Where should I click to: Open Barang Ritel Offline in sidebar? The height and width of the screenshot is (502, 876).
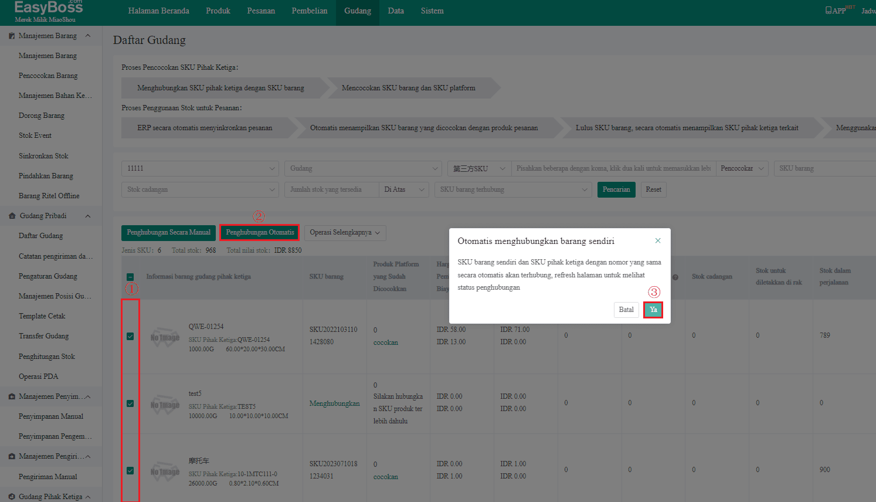(49, 196)
